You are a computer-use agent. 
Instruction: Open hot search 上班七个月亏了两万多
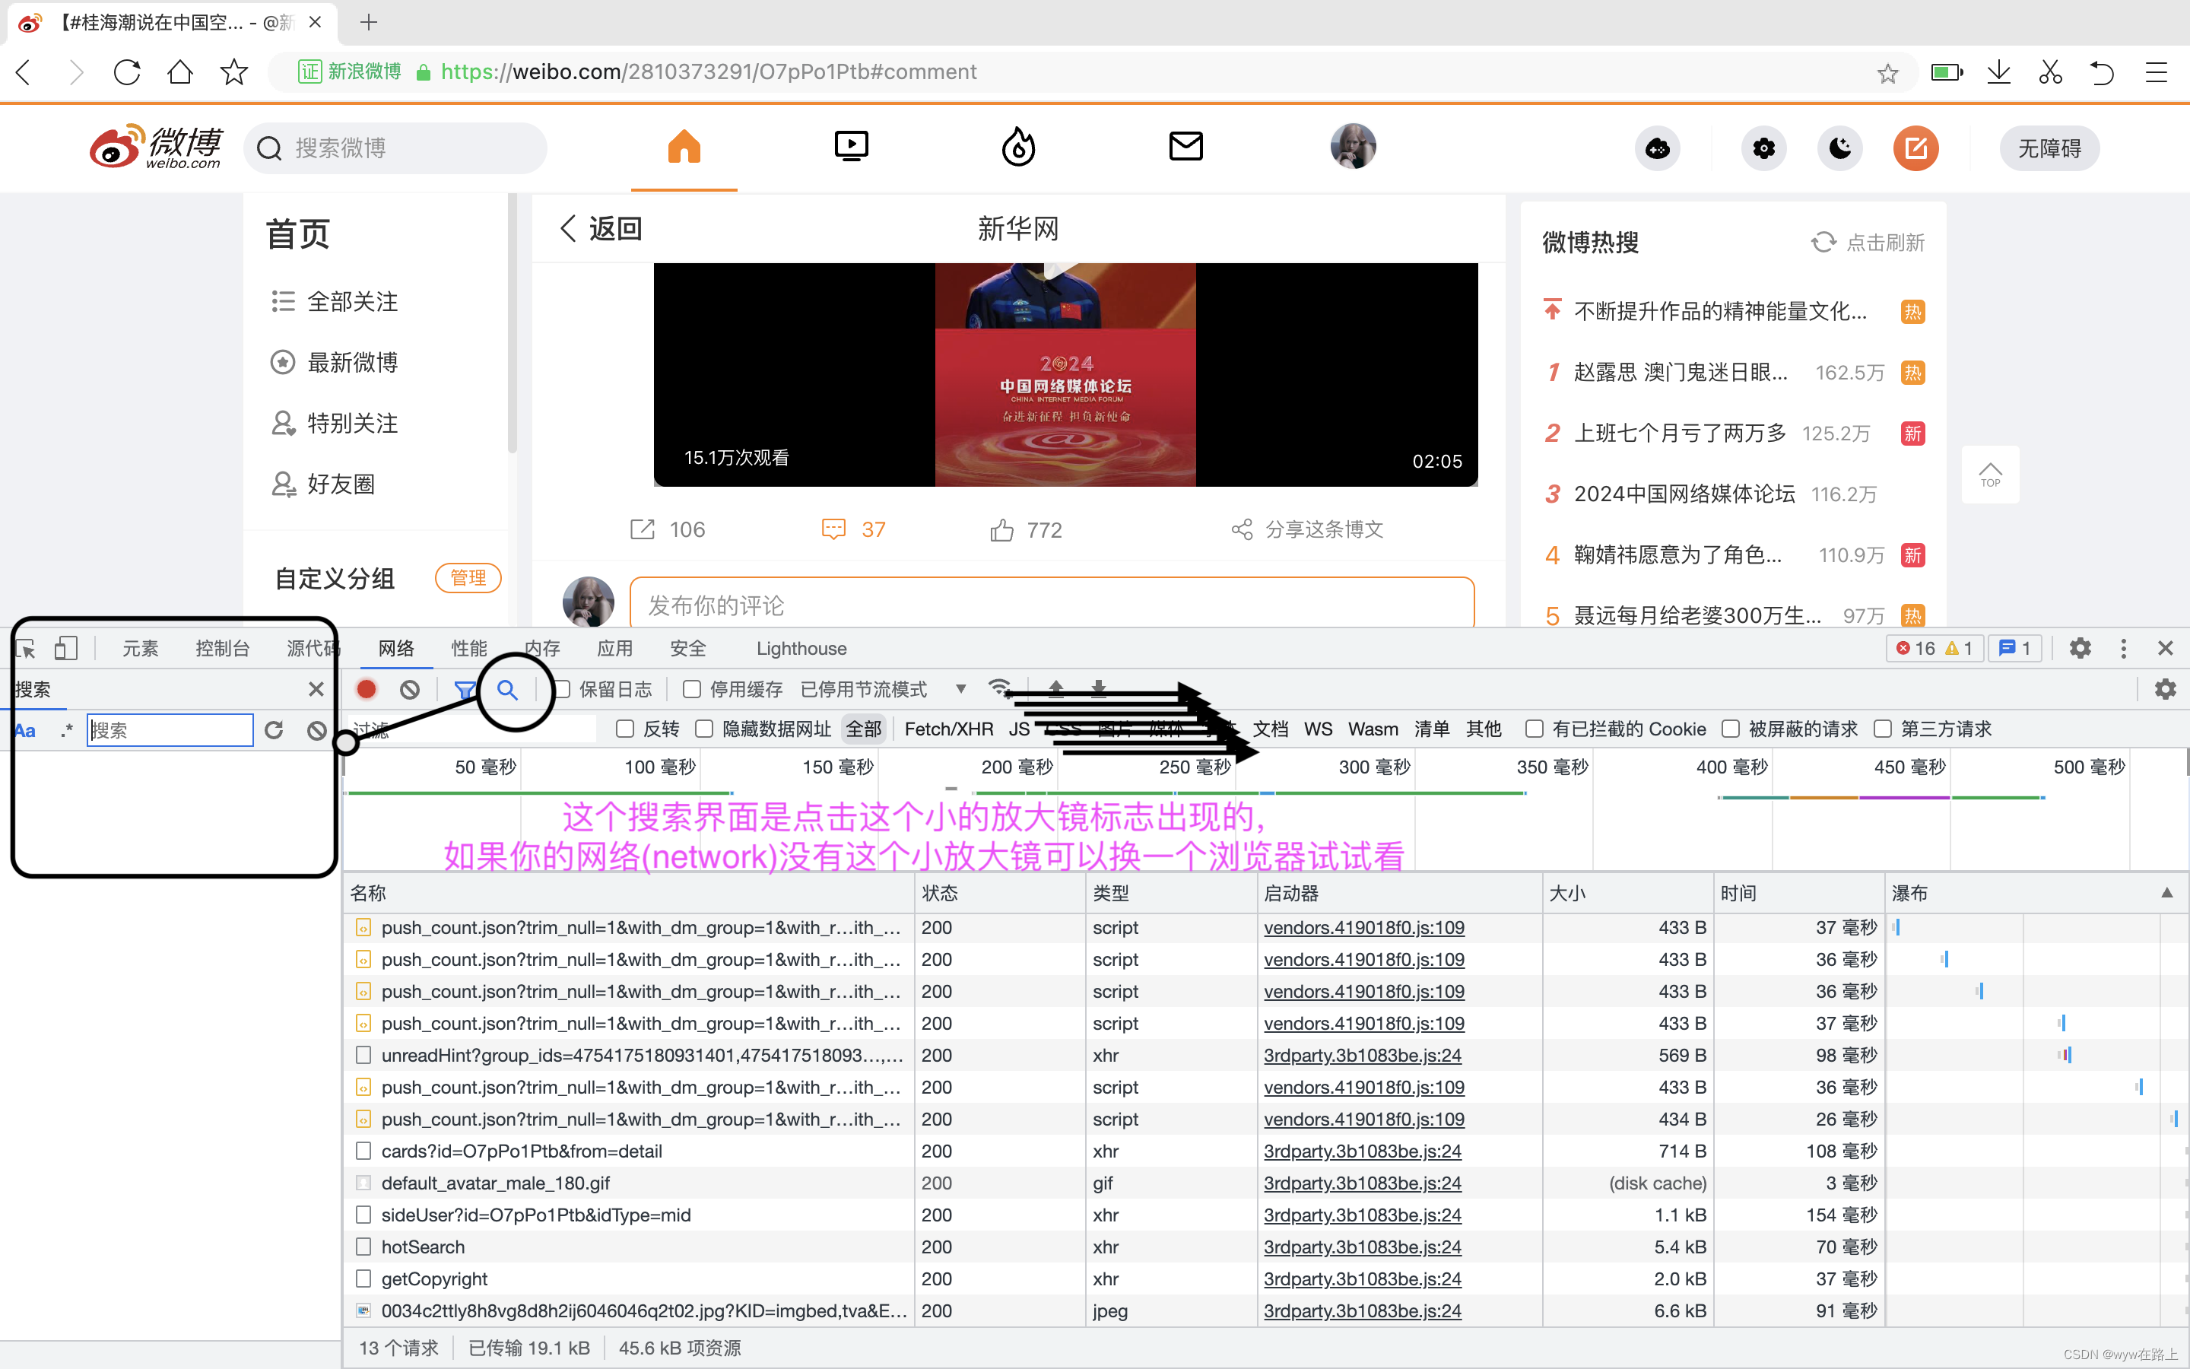1680,433
